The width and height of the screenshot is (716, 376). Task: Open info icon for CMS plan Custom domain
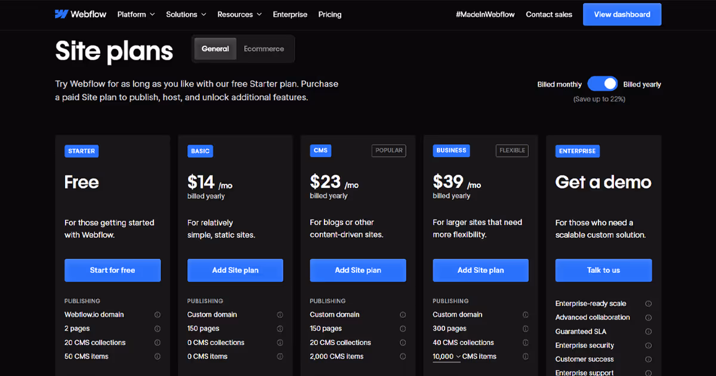click(x=403, y=315)
